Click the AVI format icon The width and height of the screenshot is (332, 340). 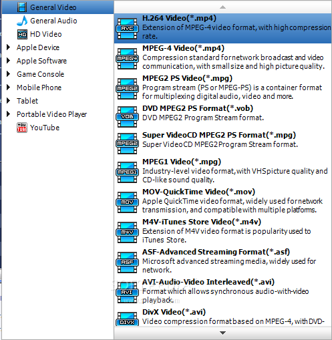click(127, 293)
